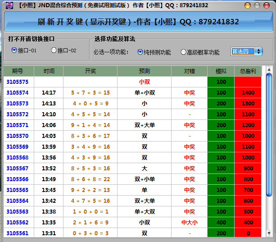Select the 接口-01 radio button

click(x=14, y=50)
